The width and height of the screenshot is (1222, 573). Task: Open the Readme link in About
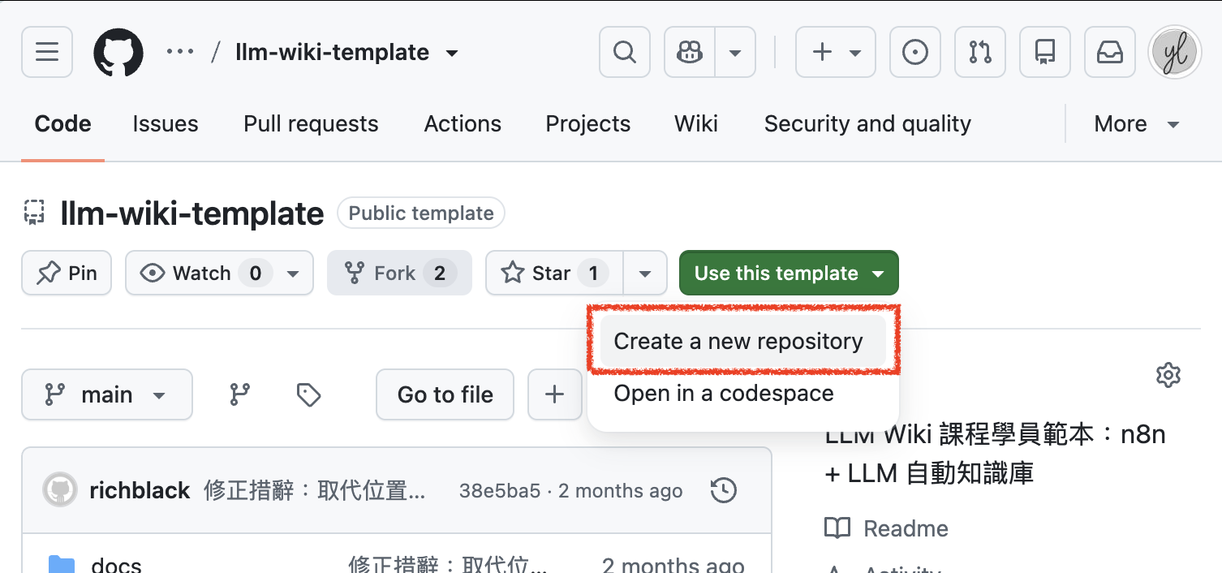tap(886, 528)
